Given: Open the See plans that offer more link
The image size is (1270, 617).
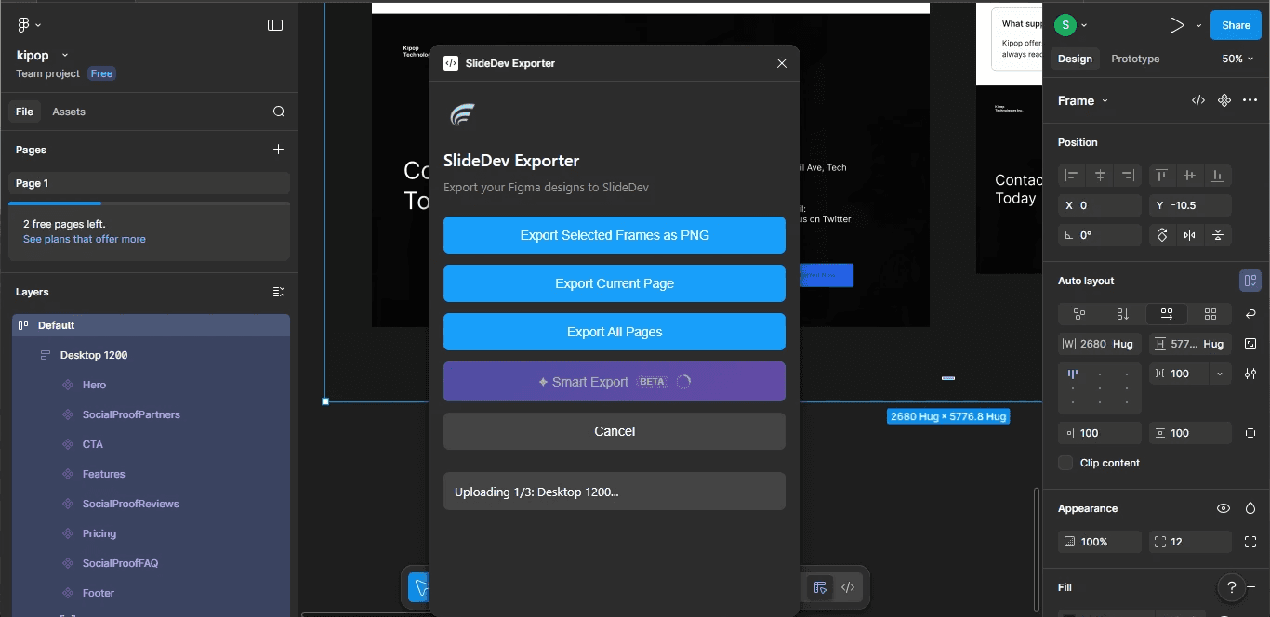Looking at the screenshot, I should coord(84,238).
